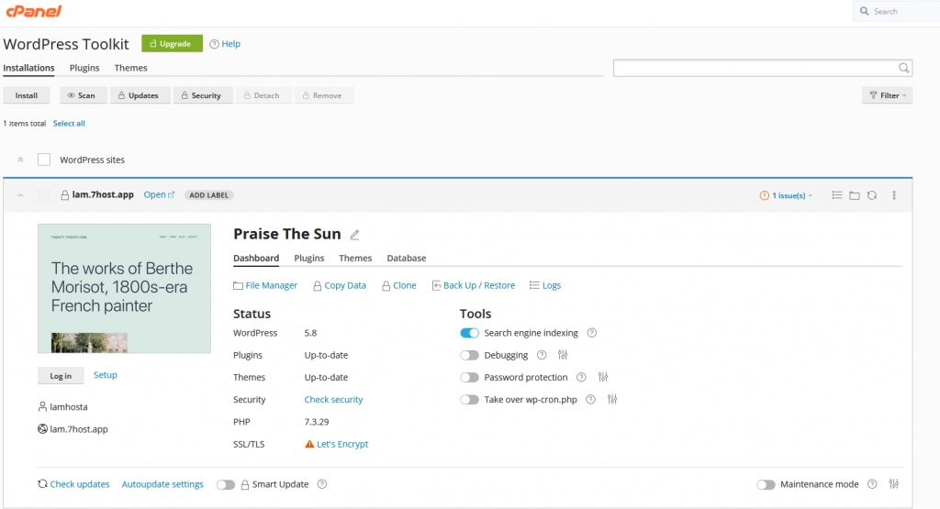Open Back Up / Restore link
The image size is (940, 509).
pos(474,285)
